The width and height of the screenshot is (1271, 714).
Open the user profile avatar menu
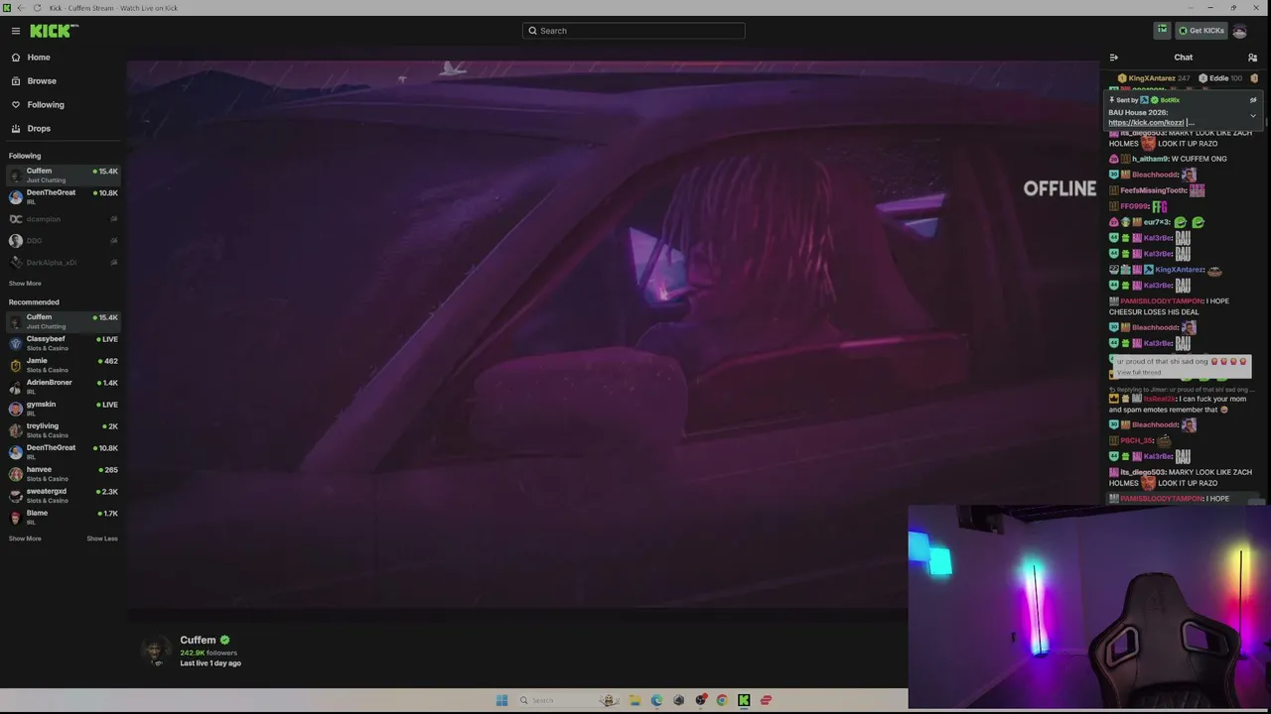click(1239, 31)
